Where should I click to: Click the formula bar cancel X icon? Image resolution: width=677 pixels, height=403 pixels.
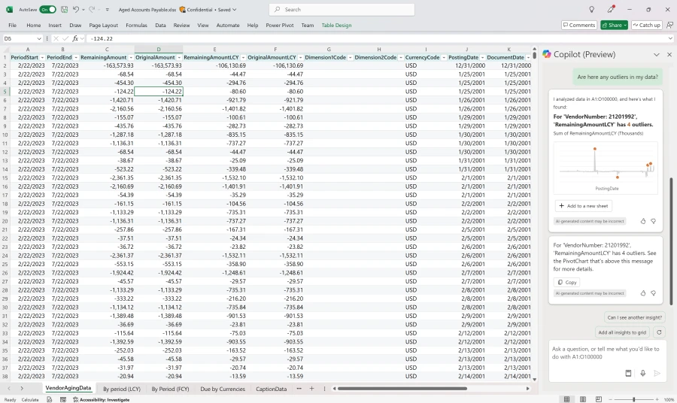tap(56, 38)
